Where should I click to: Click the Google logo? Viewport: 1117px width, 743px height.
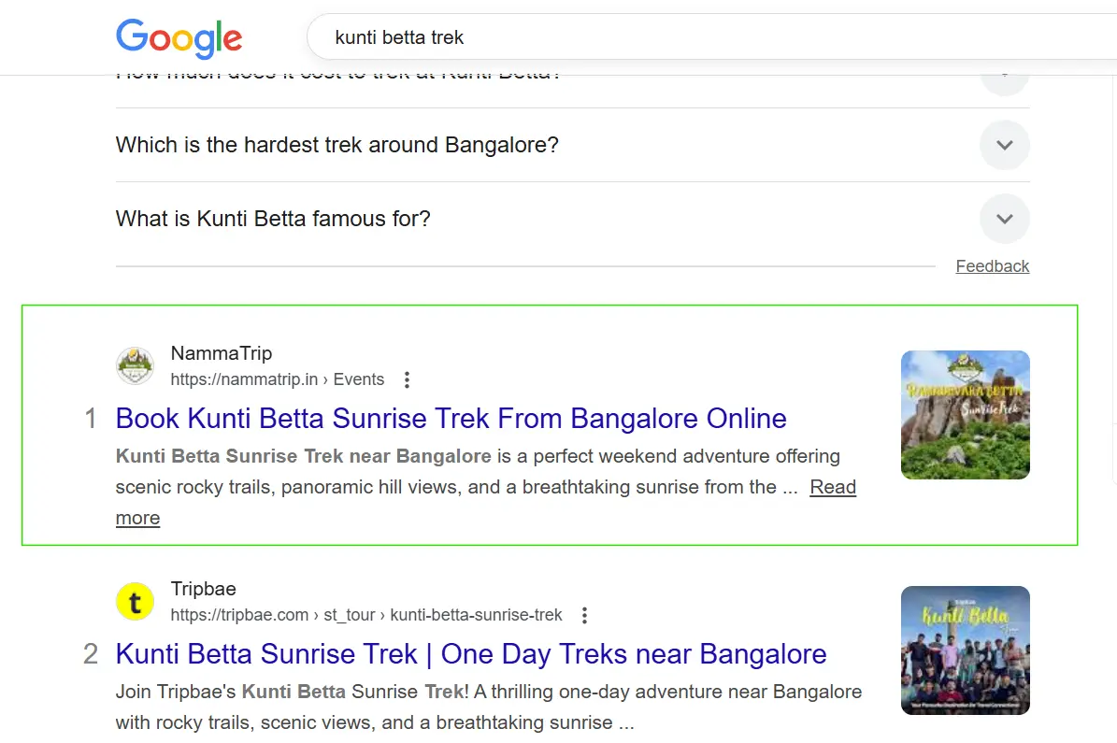pyautogui.click(x=179, y=38)
